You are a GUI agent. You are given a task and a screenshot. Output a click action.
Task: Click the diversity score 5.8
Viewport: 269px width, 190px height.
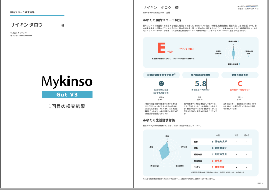[x=201, y=84]
